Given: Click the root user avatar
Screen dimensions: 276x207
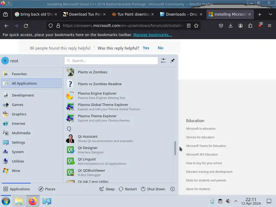Looking at the screenshot, I should click(5, 61).
